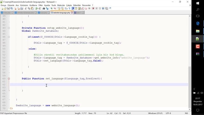This screenshot has height=115, width=204.
Task: Open the user defined language icon
Action: 76,9
